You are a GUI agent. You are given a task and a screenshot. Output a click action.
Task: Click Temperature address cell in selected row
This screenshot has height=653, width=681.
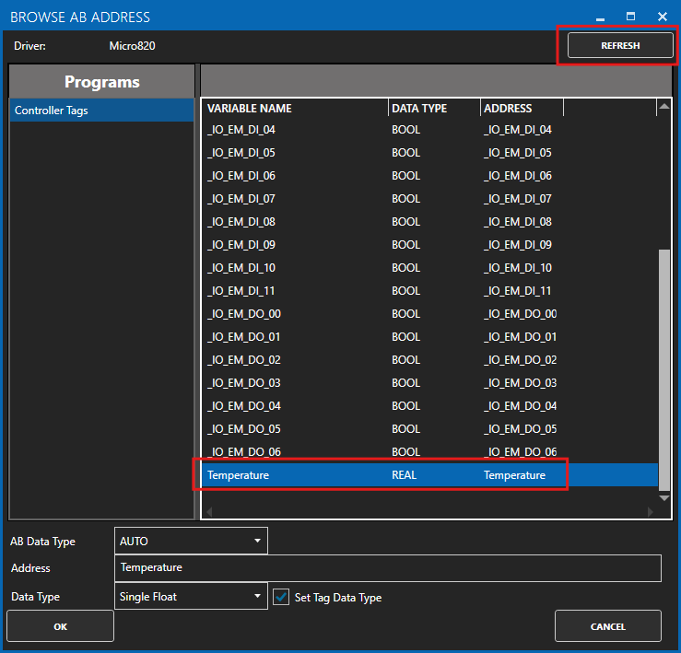514,474
